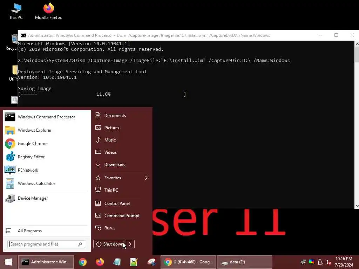This screenshot has height=269, width=359.
Task: Open Command Prompt from Start menu right pane
Action: 122,216
